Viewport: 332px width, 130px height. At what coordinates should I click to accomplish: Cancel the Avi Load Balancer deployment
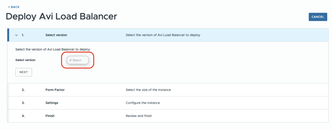(318, 17)
